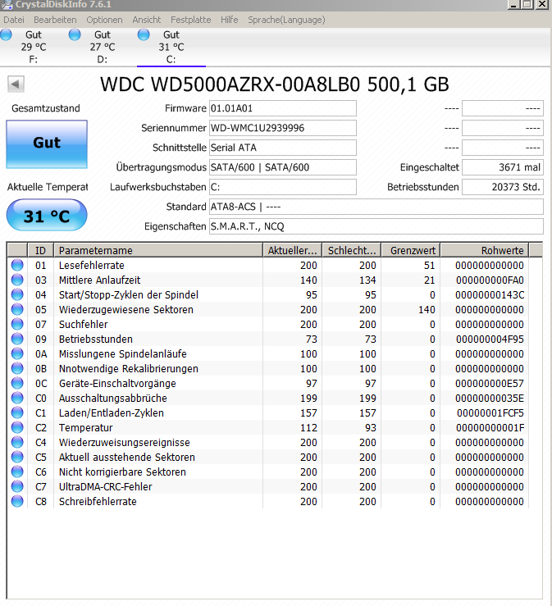Select drive C: at 31 °C
This screenshot has width=552, height=606.
pos(171,47)
